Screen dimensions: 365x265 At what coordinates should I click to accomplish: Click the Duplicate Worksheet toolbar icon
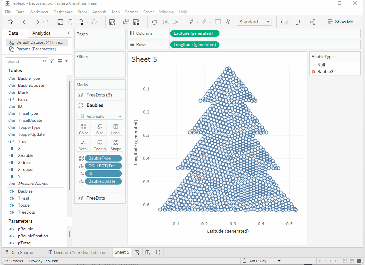pos(126,22)
